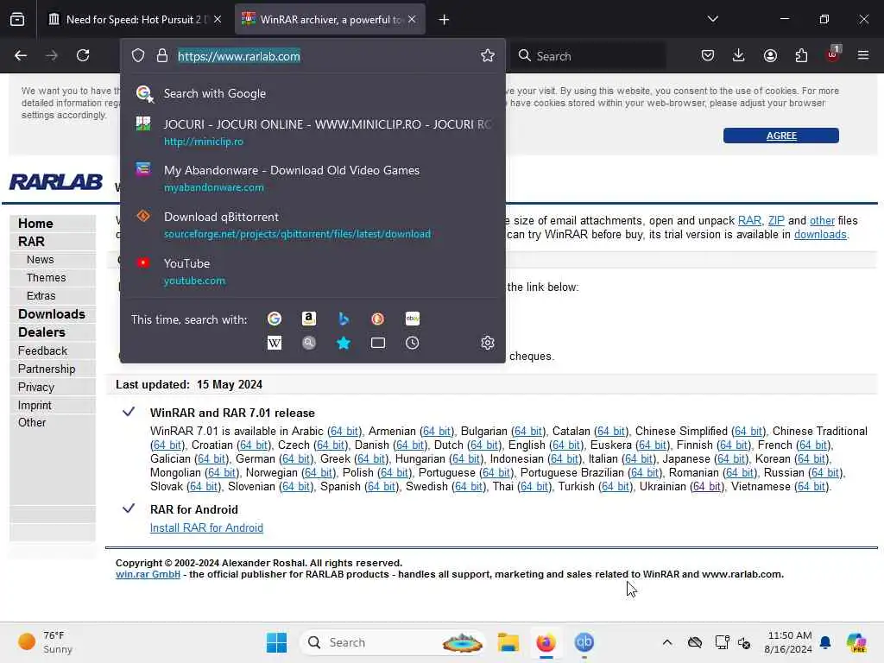Close the Need for Speed tab
Viewport: 884px width, 663px height.
click(x=218, y=20)
